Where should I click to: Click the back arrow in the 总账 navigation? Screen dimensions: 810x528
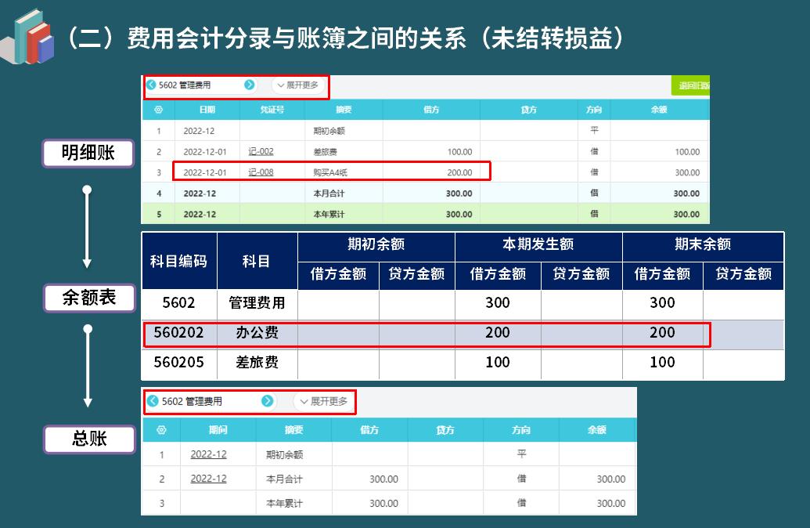[x=153, y=402]
